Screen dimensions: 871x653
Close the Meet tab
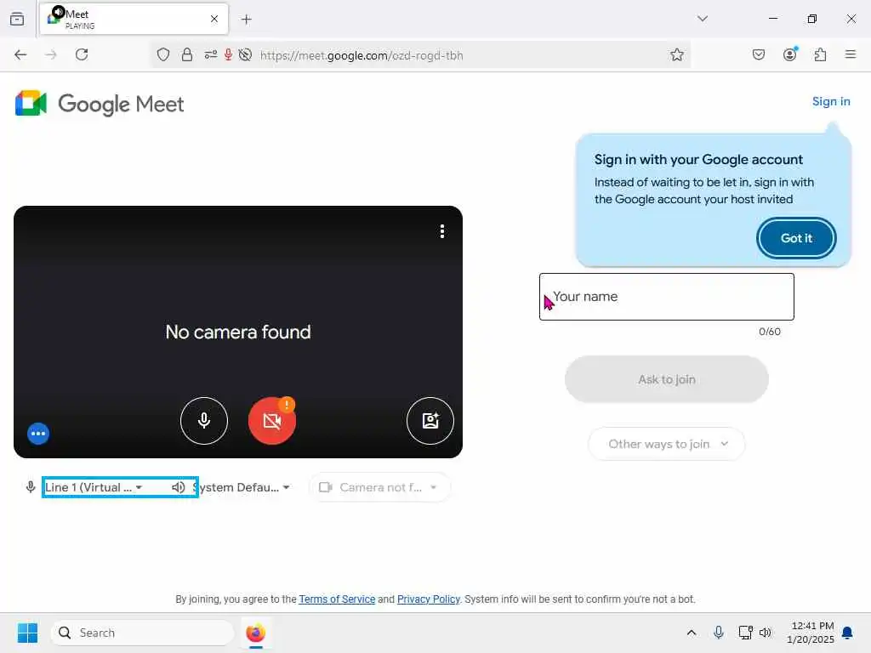tap(214, 19)
